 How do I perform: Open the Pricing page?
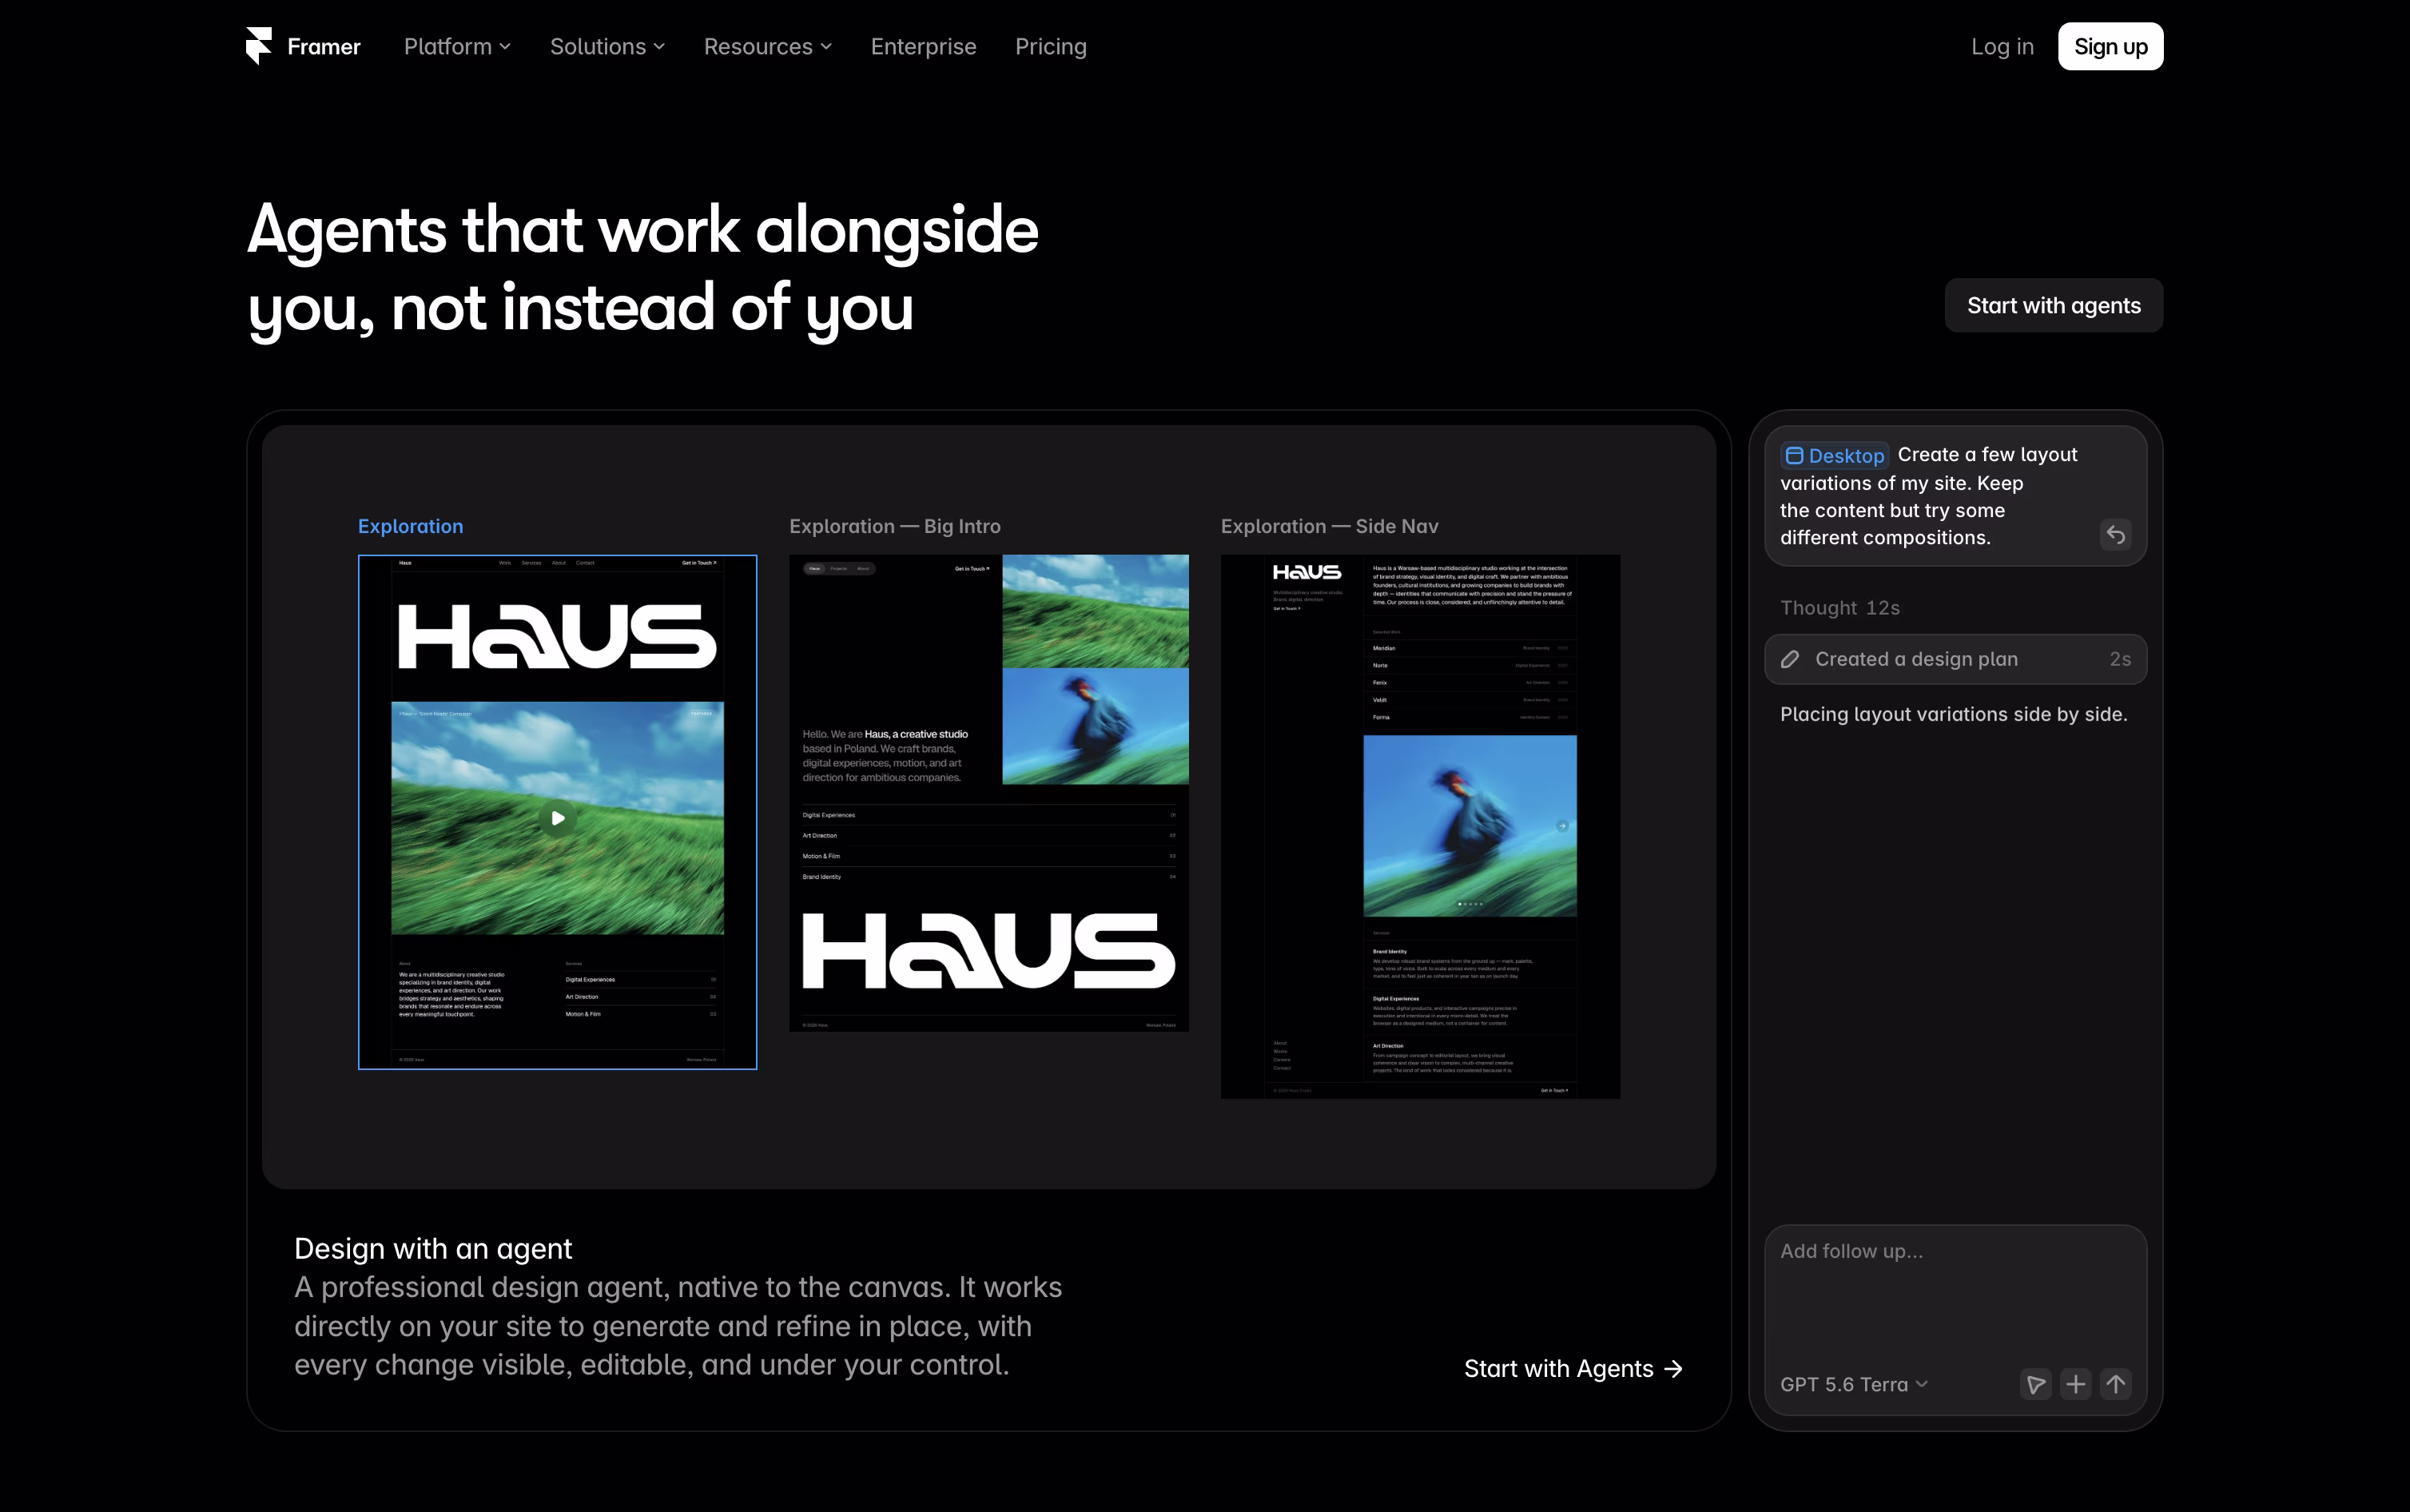1051,47
